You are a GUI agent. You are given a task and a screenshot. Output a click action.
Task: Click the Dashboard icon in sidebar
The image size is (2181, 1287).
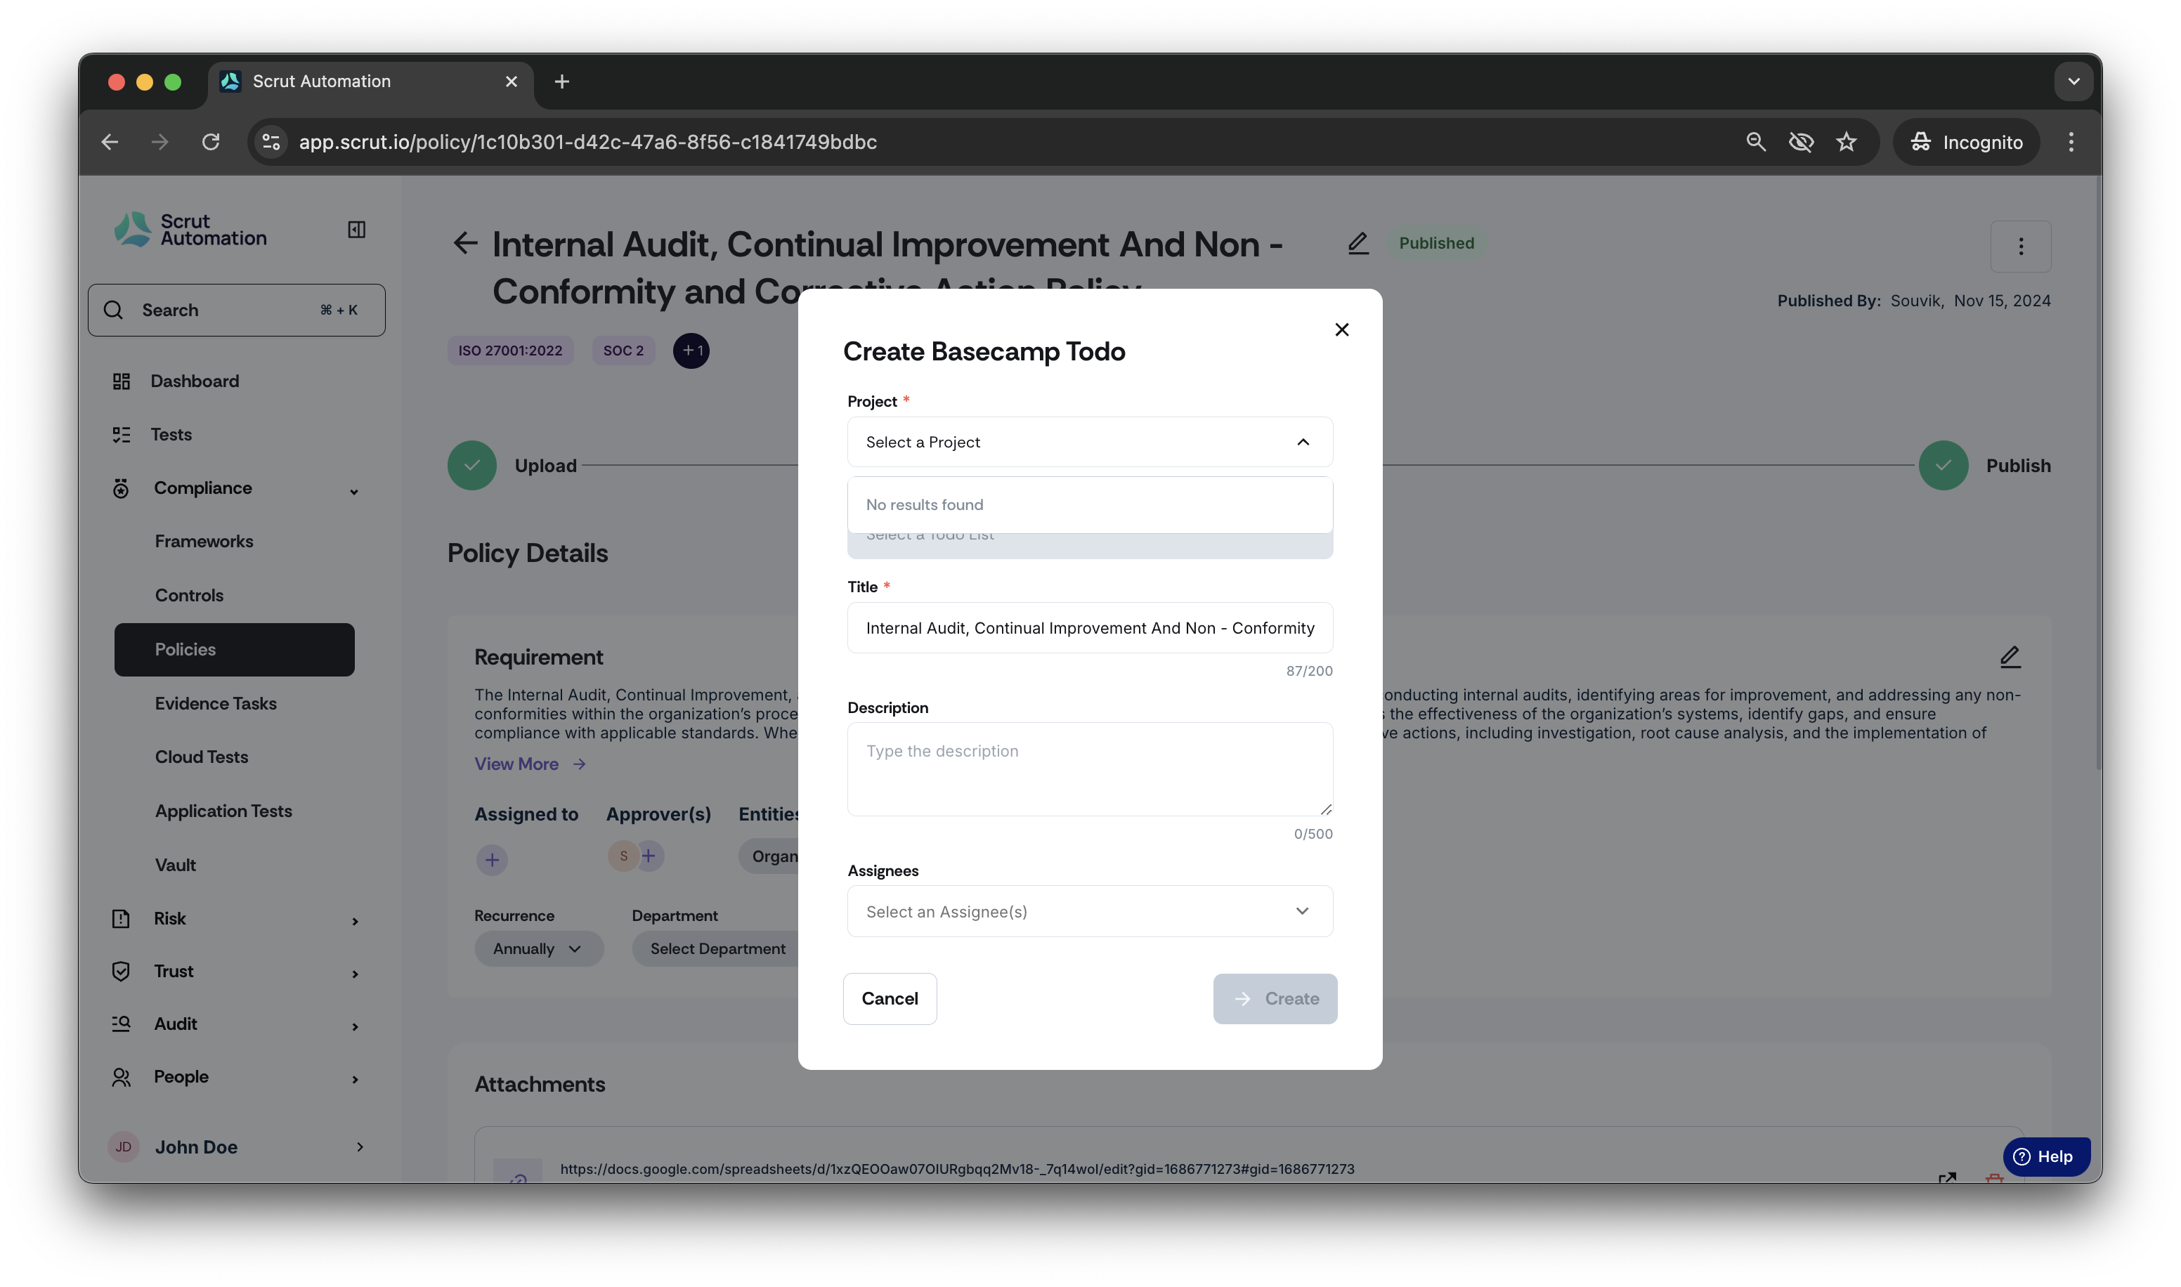click(122, 381)
